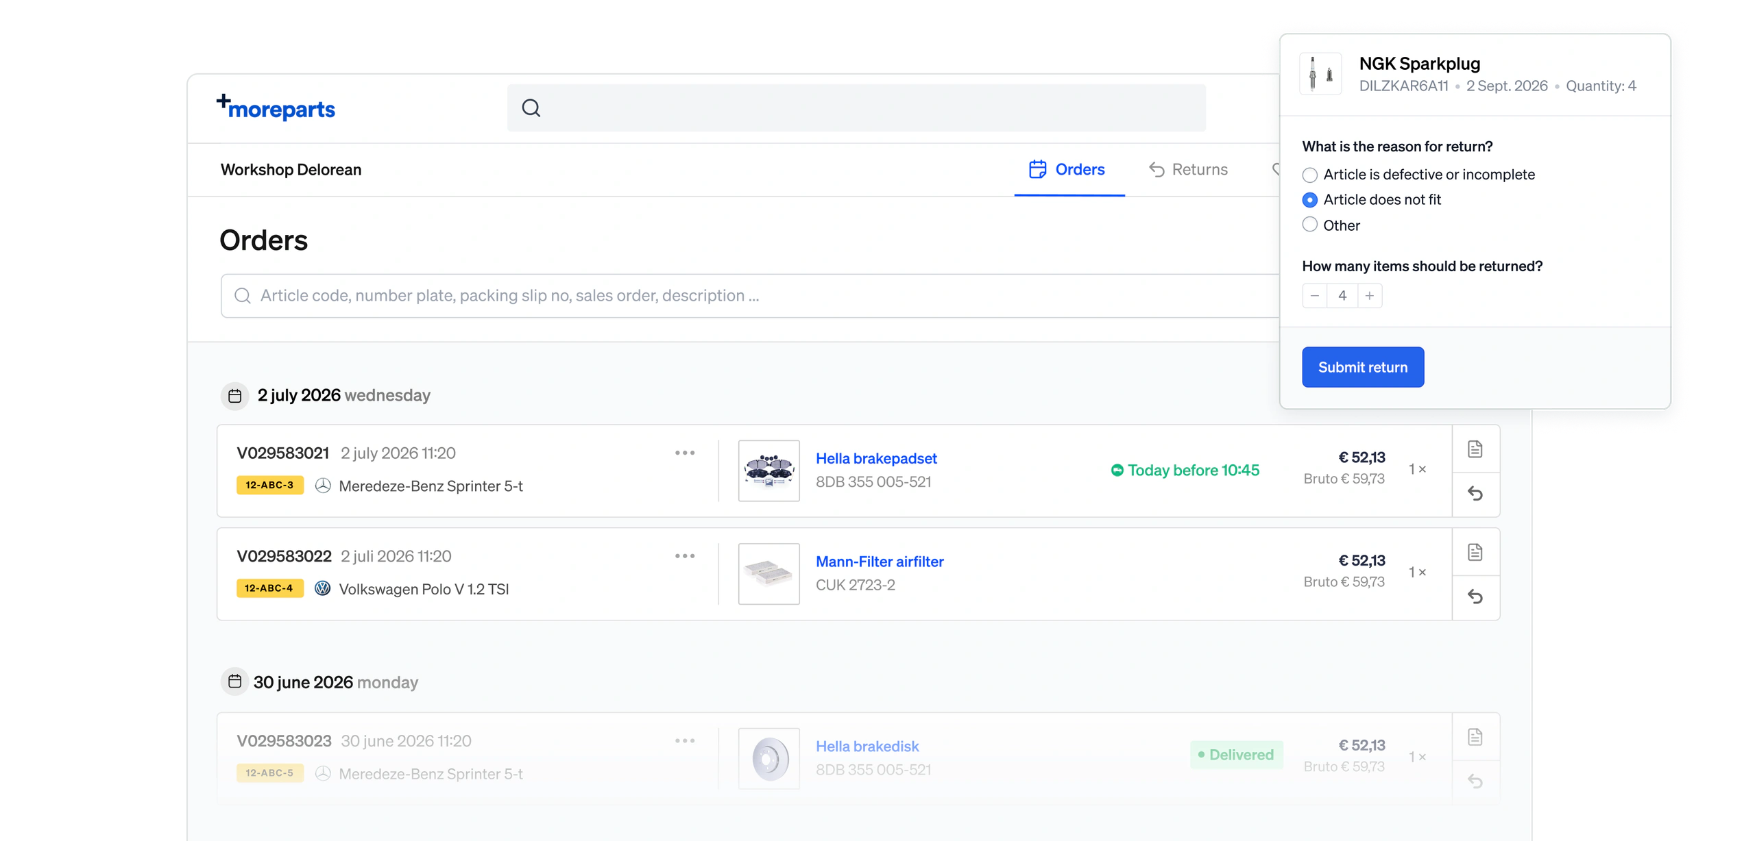This screenshot has width=1755, height=841.
Task: Focus the orders filter search field
Action: coord(750,296)
